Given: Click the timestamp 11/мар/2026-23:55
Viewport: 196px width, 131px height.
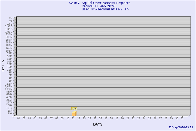Looking at the screenshot, I should [181, 127].
